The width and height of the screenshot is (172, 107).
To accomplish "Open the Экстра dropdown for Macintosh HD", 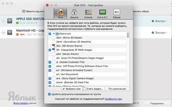I will click(x=159, y=33).
